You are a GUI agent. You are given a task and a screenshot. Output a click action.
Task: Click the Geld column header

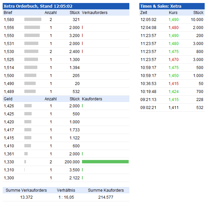pos(8,99)
